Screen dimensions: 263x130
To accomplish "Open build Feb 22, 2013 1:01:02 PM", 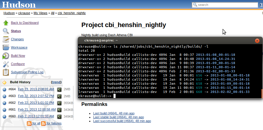I will click(36, 103).
